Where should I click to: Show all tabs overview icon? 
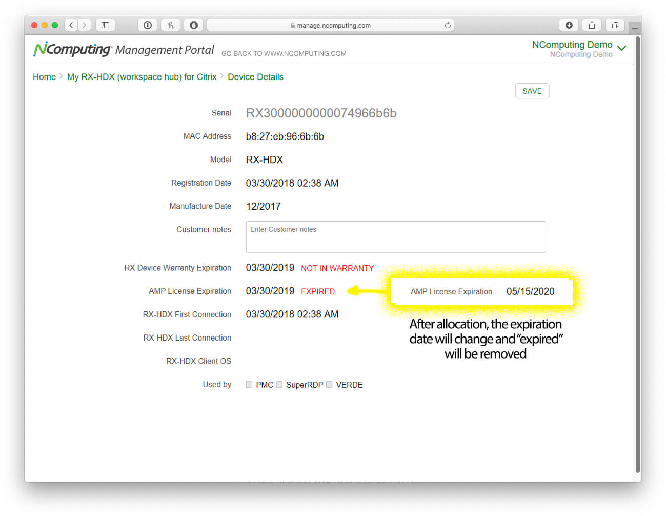(x=615, y=25)
